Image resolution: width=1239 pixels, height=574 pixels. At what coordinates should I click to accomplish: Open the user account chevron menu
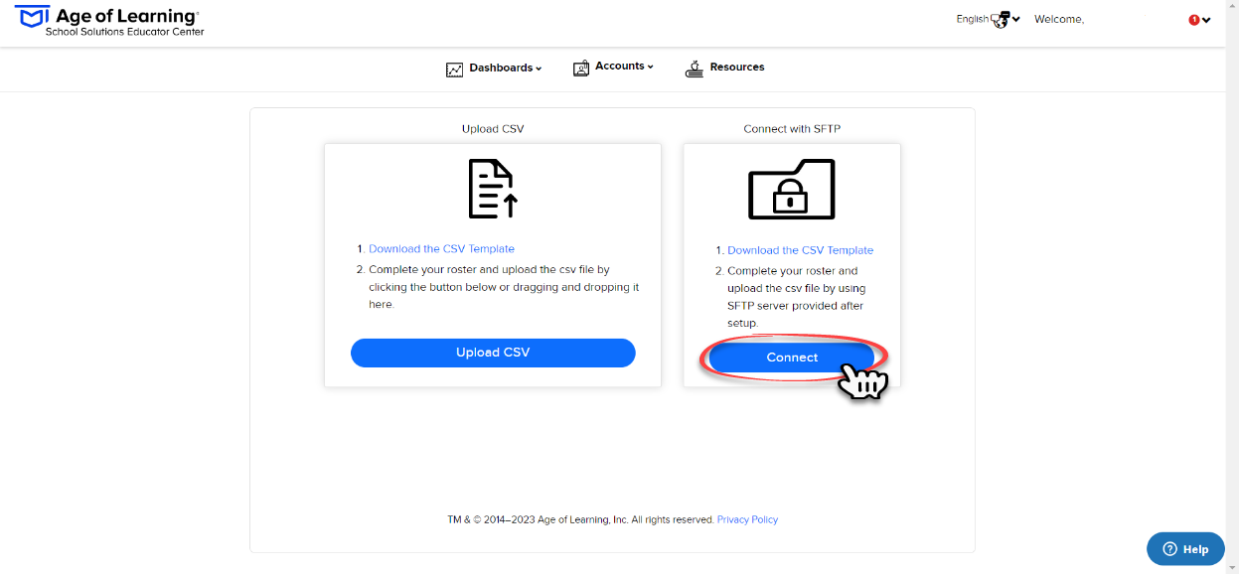1206,20
